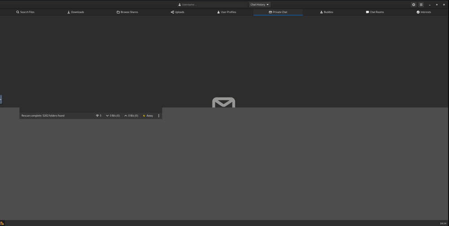Click the upload speed 0 B/s indicator
Screen dimensions: 449x226
pyautogui.click(x=131, y=116)
